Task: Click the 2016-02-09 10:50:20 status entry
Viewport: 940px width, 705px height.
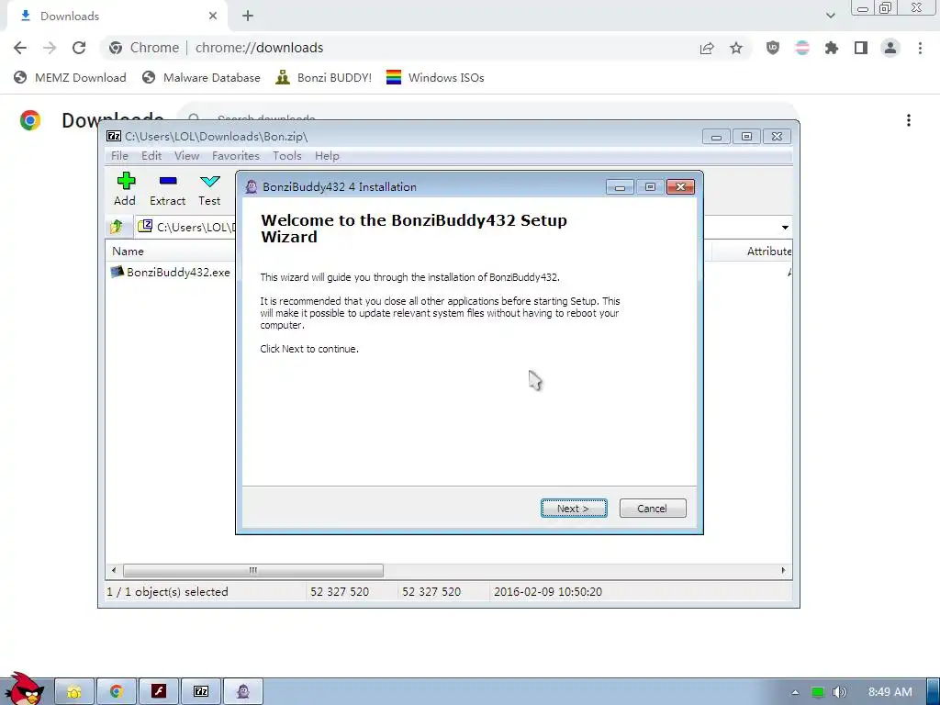Action: pyautogui.click(x=548, y=592)
